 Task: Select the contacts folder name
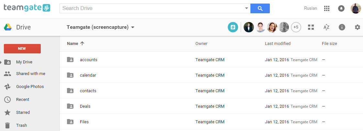(88, 91)
